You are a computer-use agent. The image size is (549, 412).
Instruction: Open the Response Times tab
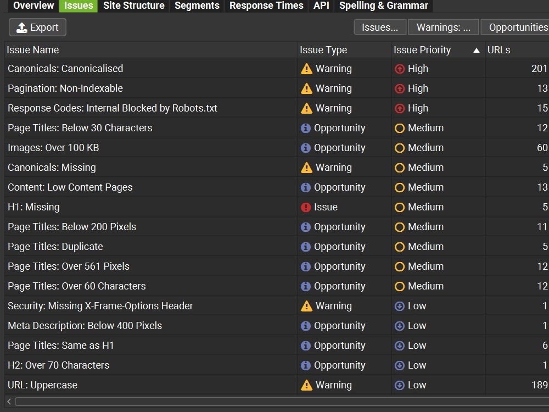(x=266, y=5)
